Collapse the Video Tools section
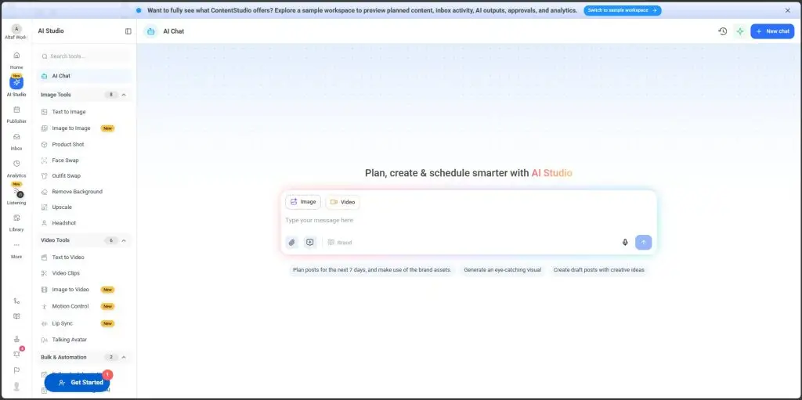Viewport: 802px width, 400px height. click(x=124, y=240)
